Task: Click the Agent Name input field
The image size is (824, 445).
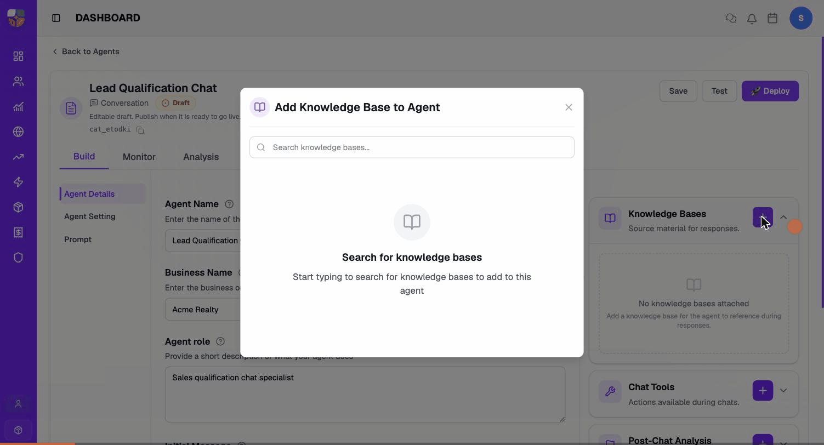Action: 203,241
